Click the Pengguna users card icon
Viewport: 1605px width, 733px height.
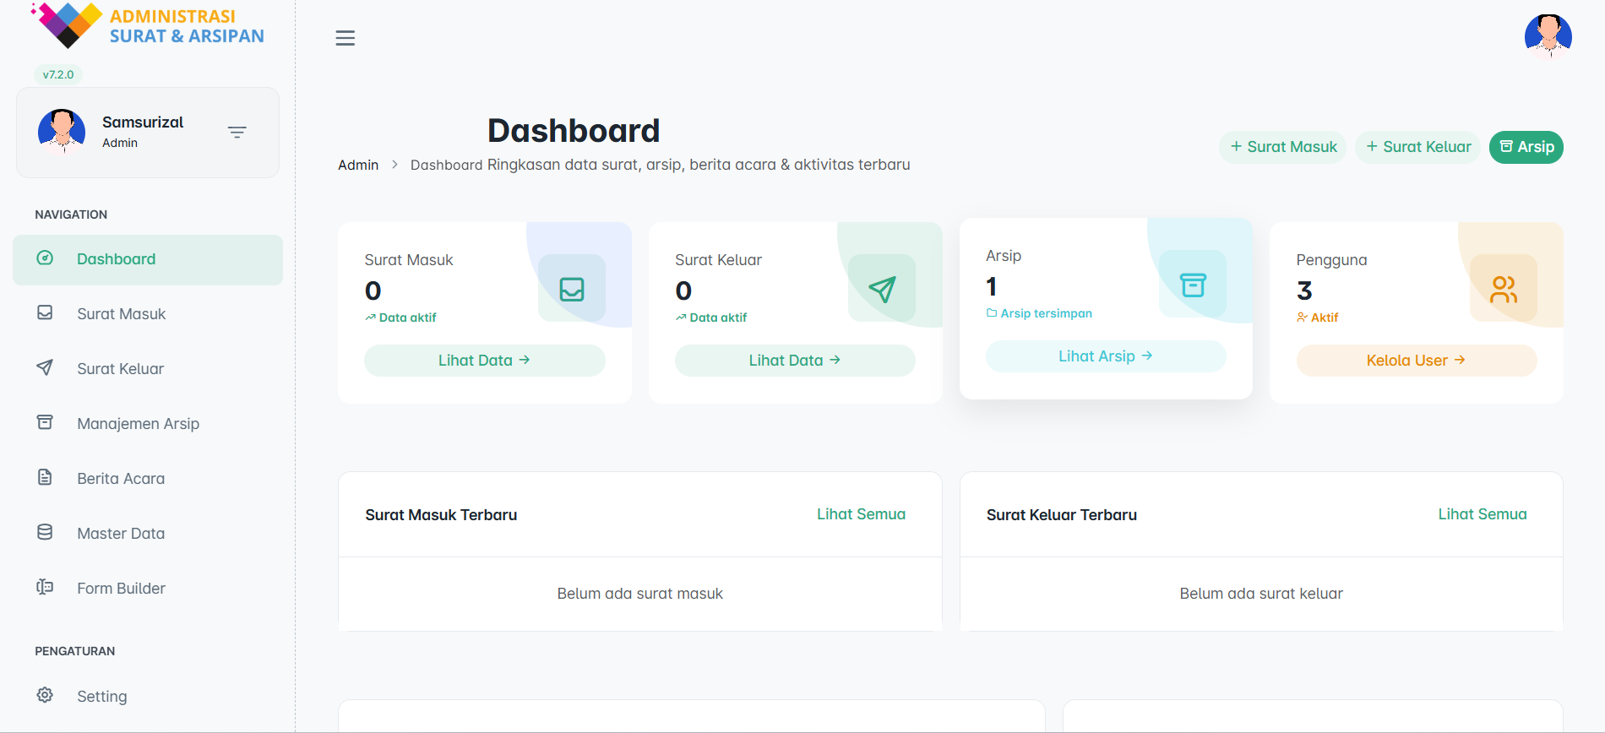click(x=1504, y=289)
